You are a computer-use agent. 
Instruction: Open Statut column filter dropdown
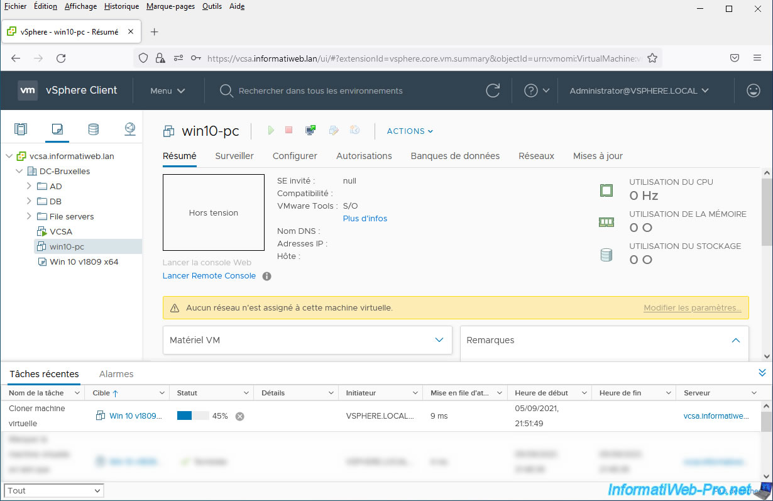coord(246,393)
